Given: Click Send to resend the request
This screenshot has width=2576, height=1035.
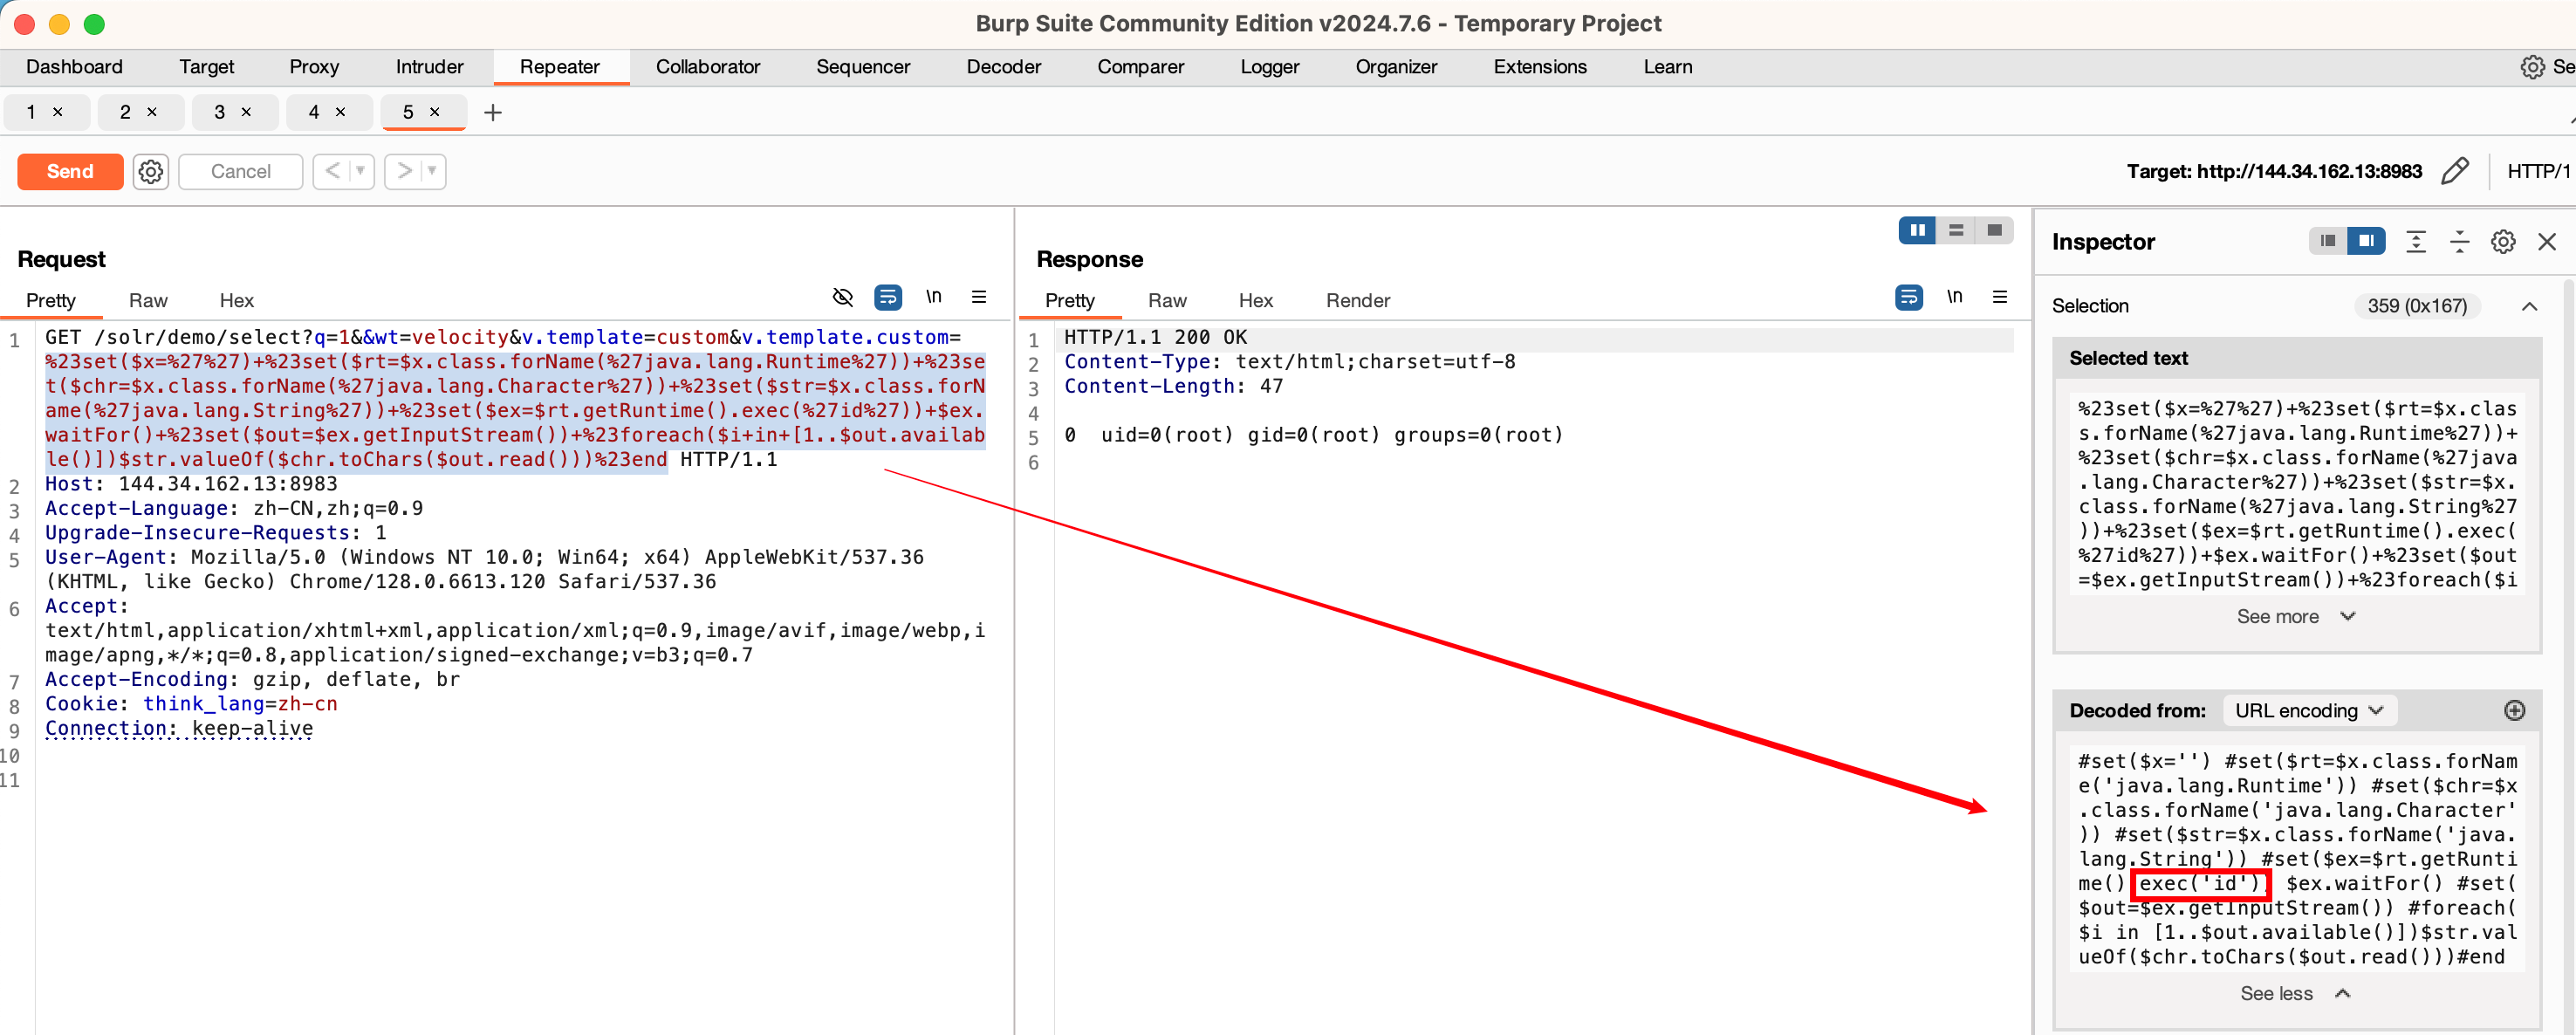Looking at the screenshot, I should pyautogui.click(x=69, y=171).
